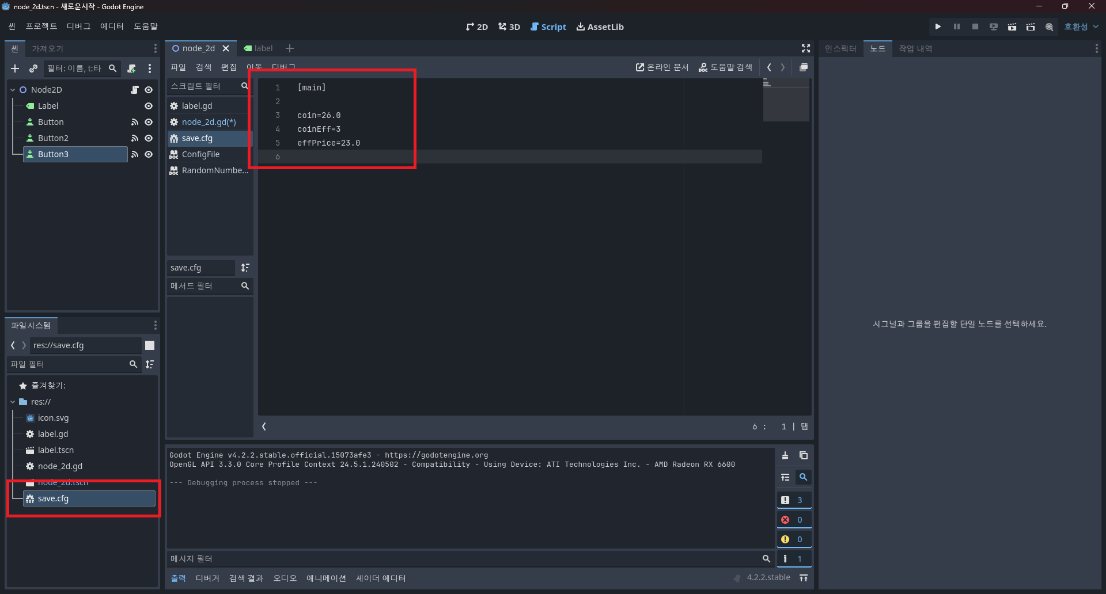Image resolution: width=1106 pixels, height=594 pixels.
Task: Open movie maker mode icon
Action: point(1049,26)
